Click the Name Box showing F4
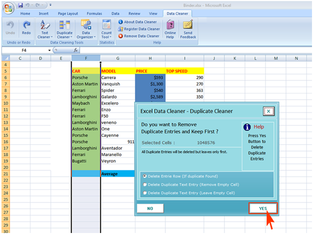The width and height of the screenshot is (313, 234). click(24, 50)
